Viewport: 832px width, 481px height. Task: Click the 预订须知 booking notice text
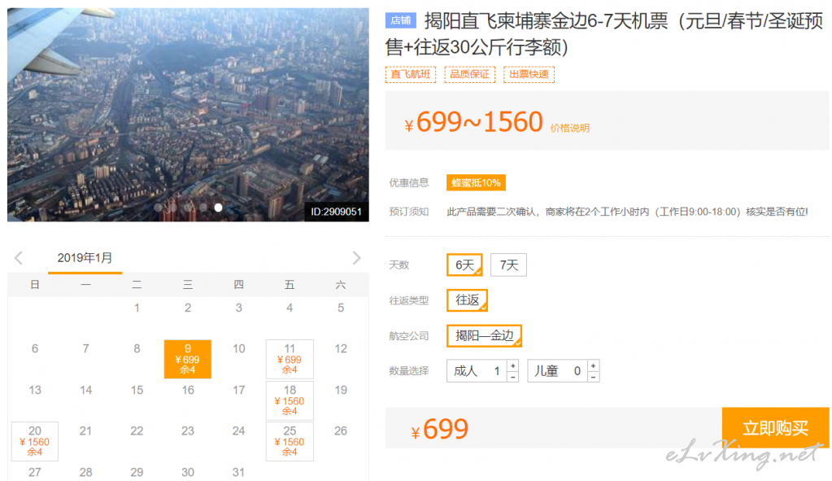pos(627,212)
